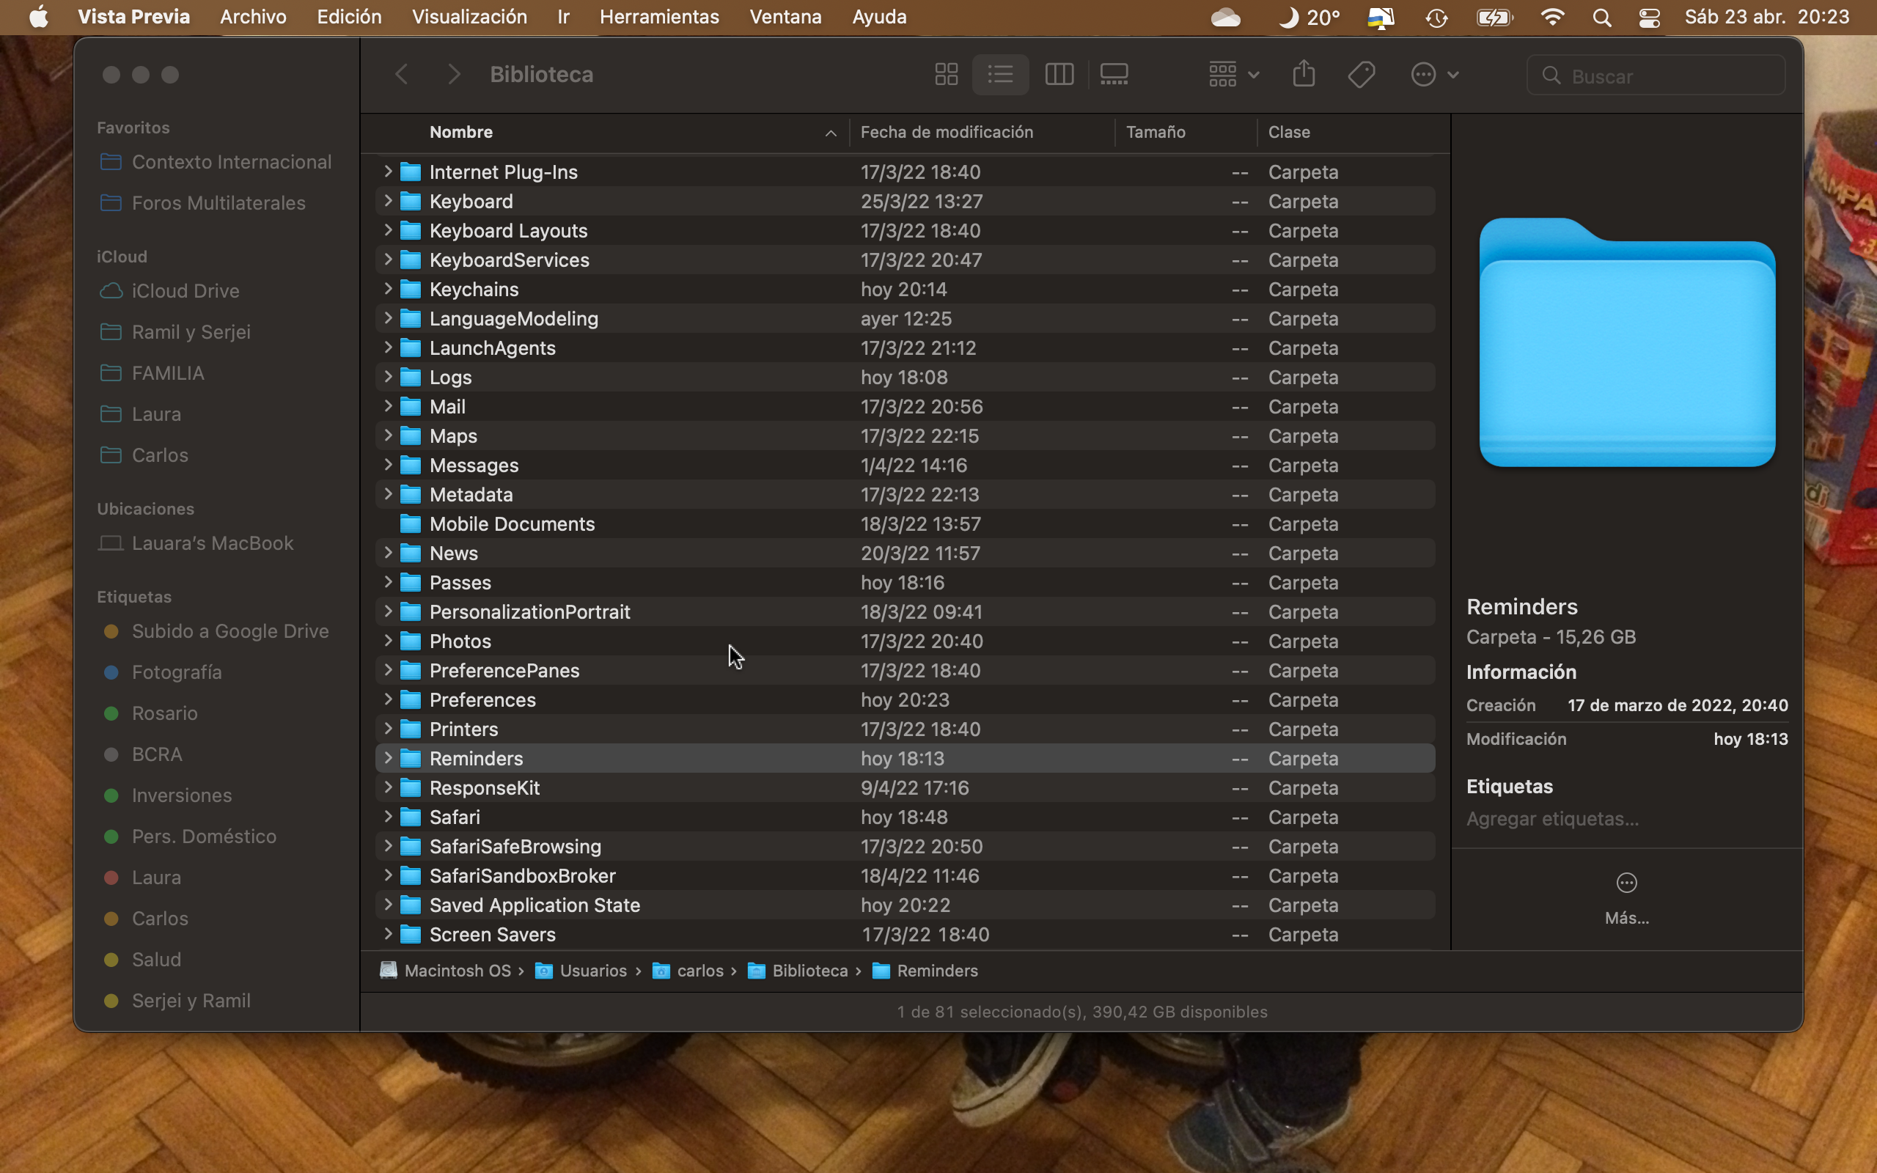Screen dimensions: 1877x1173
Task: Switch to gallery view
Action: pyautogui.click(x=1114, y=75)
